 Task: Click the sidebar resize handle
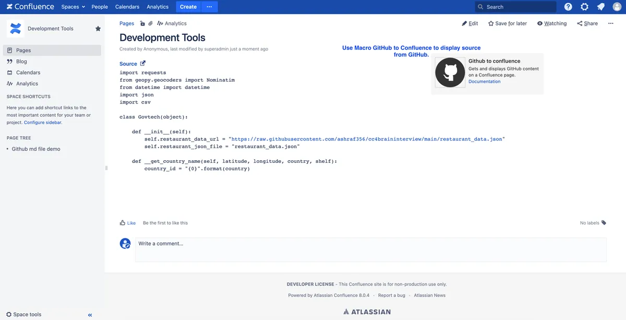pos(106,168)
